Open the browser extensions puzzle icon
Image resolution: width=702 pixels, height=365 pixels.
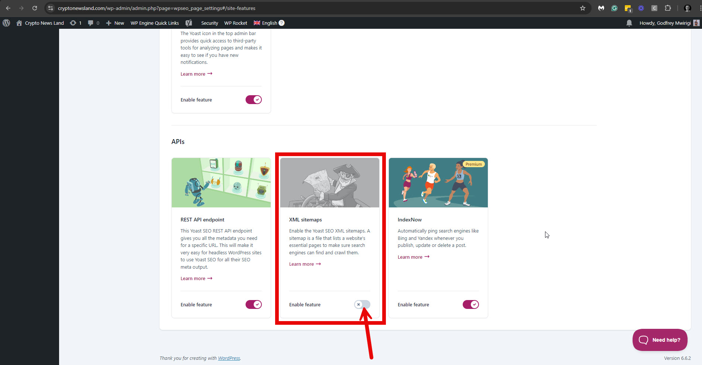[668, 8]
